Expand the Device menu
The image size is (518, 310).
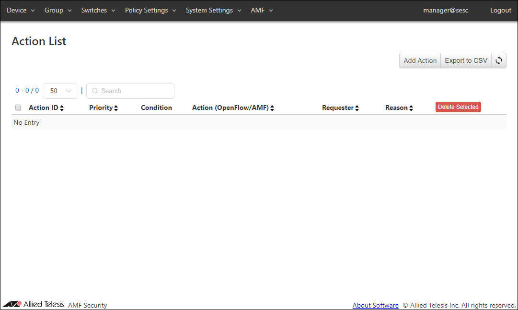21,10
